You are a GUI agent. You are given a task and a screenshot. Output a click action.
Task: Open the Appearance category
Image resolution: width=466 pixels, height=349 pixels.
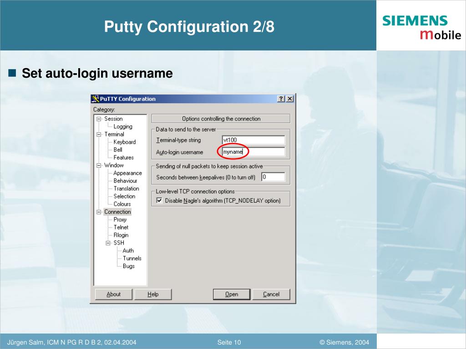(x=127, y=173)
